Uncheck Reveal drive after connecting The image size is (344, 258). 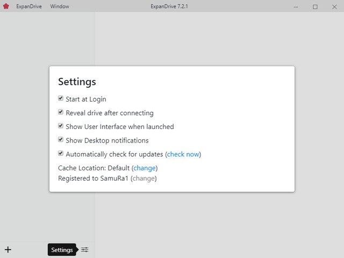point(61,113)
